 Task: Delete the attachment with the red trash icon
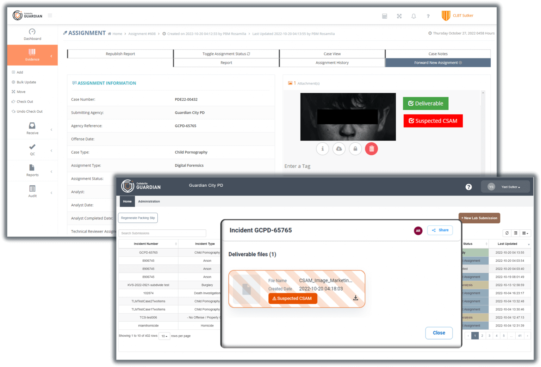pos(371,149)
